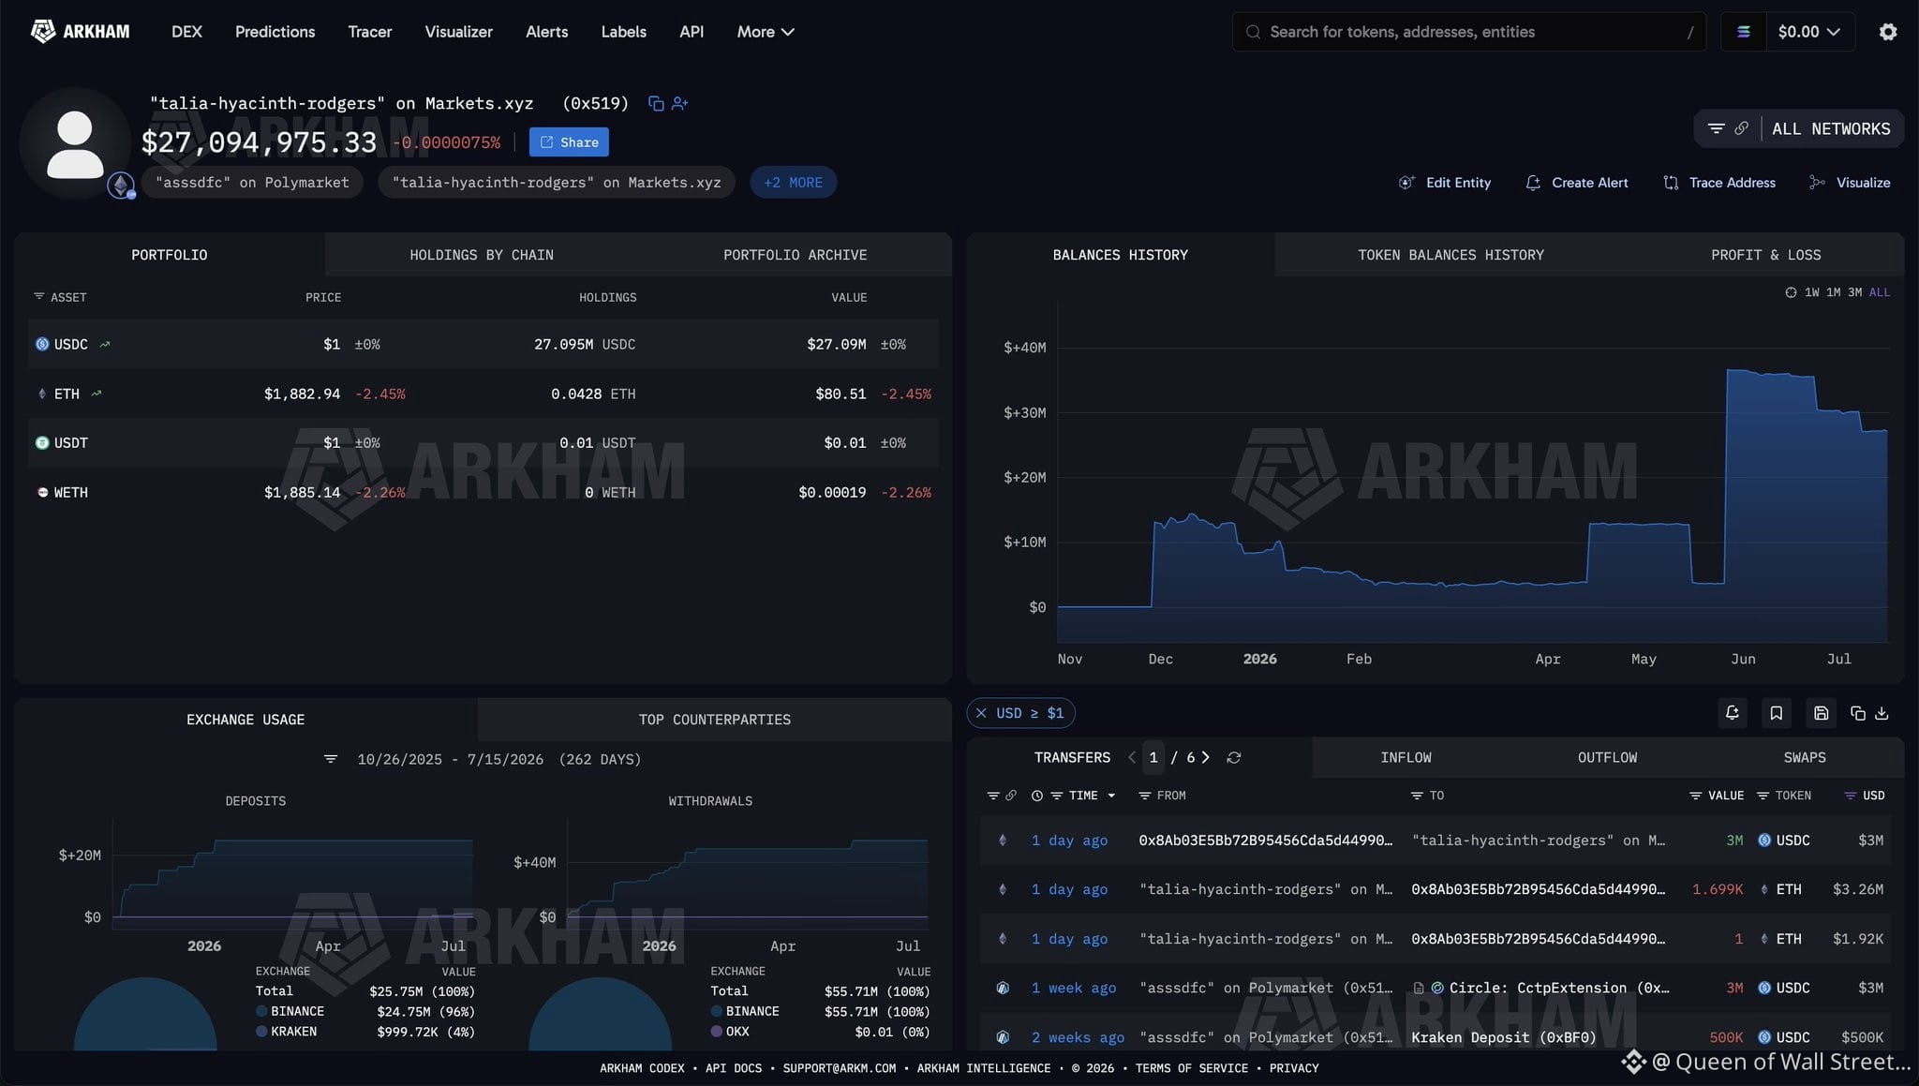The height and width of the screenshot is (1086, 1919).
Task: Expand the More navigation menu
Action: tap(766, 32)
